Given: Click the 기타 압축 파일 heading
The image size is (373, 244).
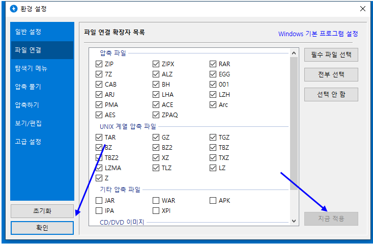Looking at the screenshot, I should click(x=120, y=189).
